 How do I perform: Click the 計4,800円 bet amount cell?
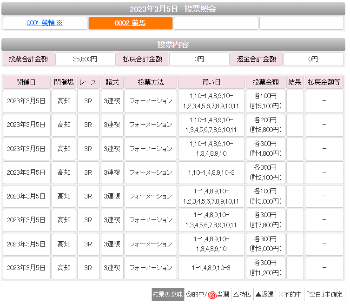pos(265,149)
